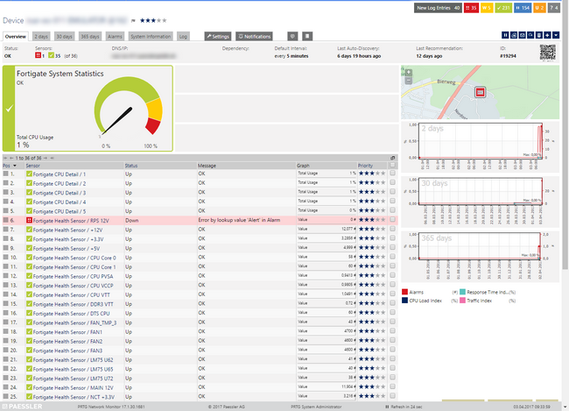Open the Alarms tab
The image size is (569, 411).
tap(115, 36)
